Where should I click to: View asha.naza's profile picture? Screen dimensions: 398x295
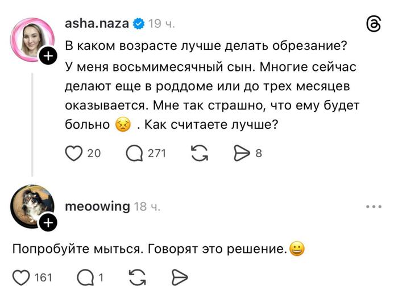tap(32, 40)
